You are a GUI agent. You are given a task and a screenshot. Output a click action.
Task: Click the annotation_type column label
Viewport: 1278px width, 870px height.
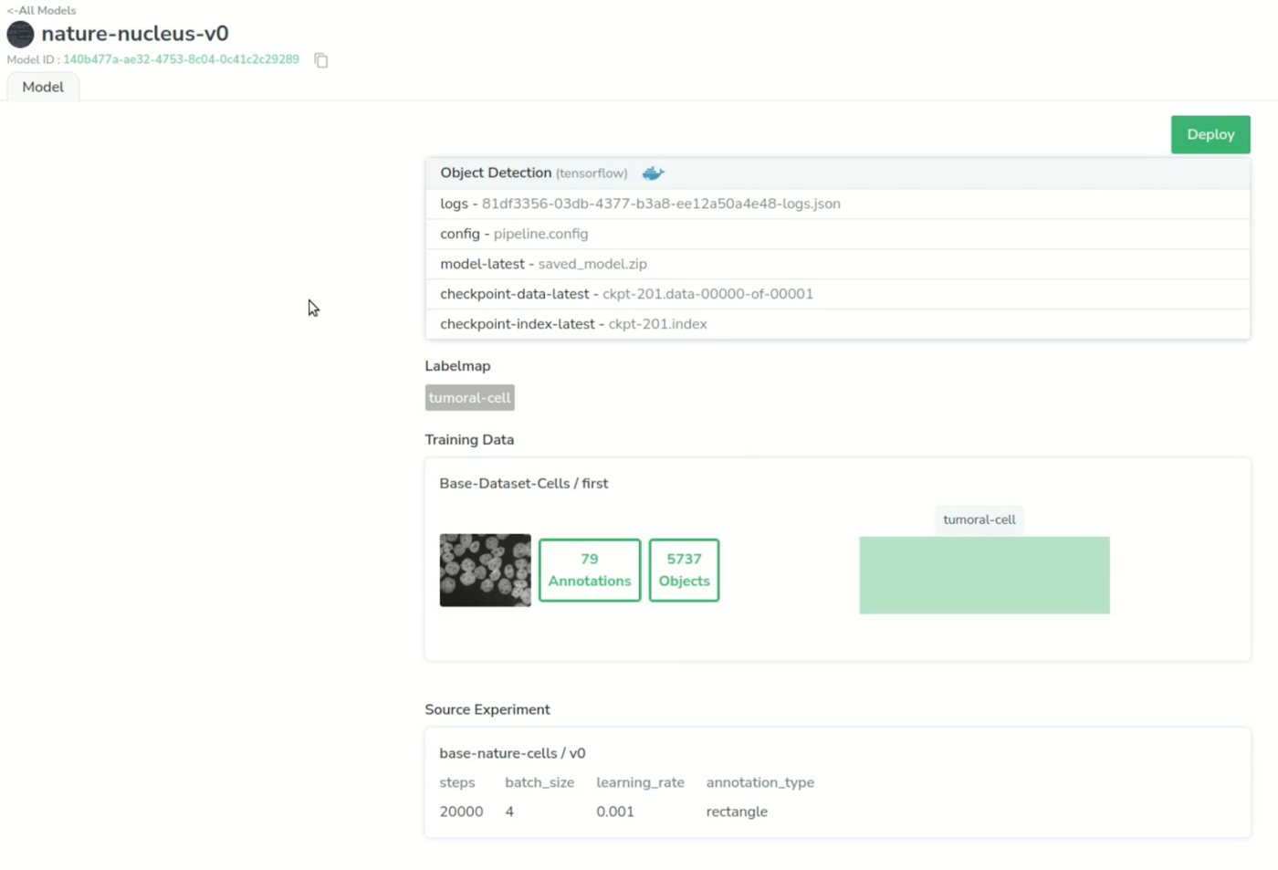(x=759, y=782)
